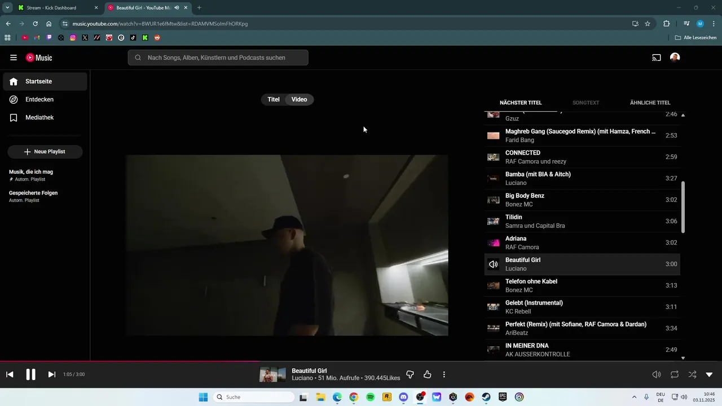This screenshot has width=722, height=406.
Task: Open the Reddit bookmark
Action: (157, 38)
